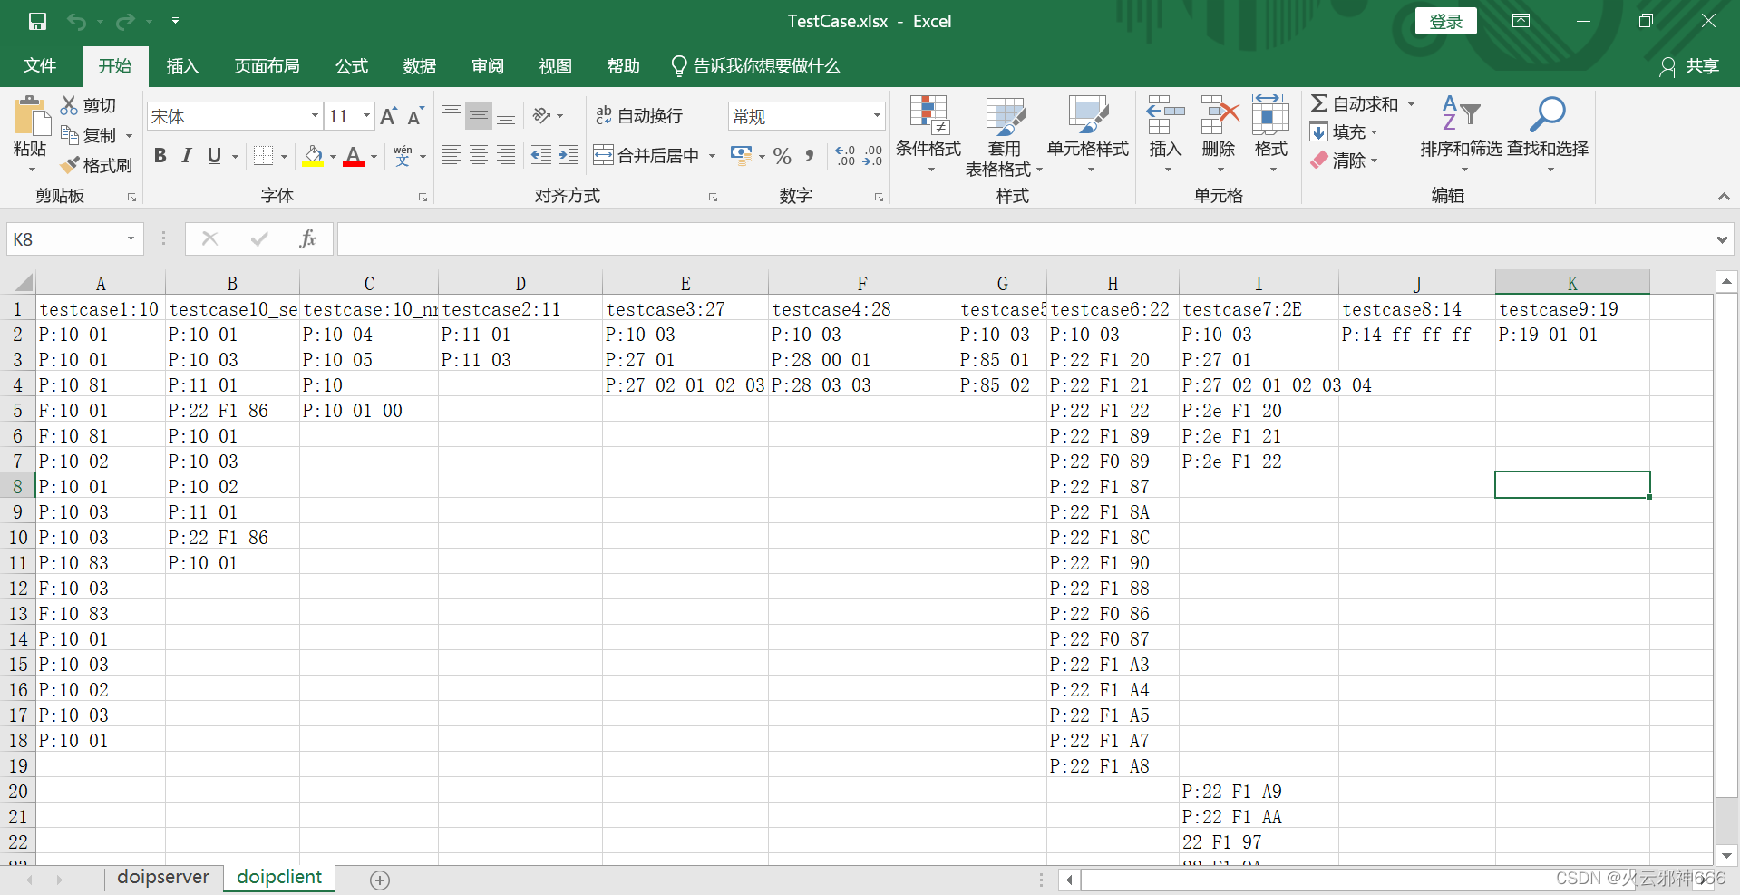Click Format as Table (套用表格格式) icon
Viewport: 1740px width, 895px height.
pyautogui.click(x=1005, y=115)
